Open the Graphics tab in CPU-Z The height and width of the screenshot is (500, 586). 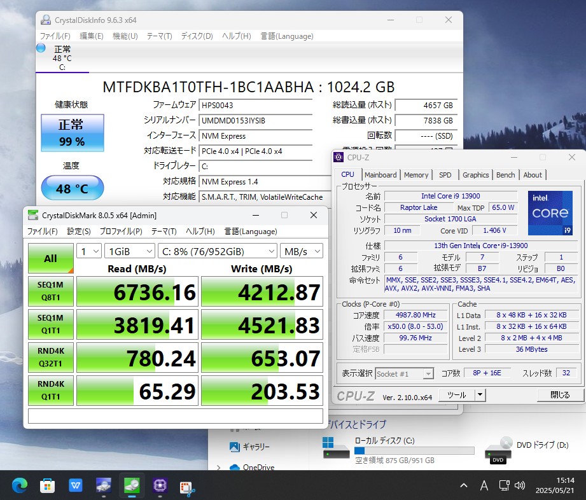pyautogui.click(x=475, y=175)
